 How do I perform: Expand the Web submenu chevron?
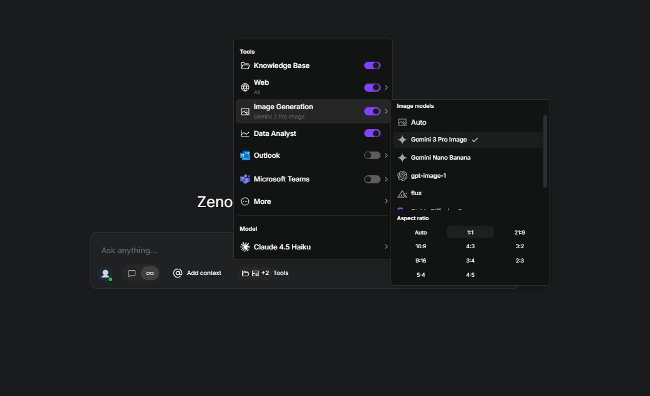tap(386, 87)
